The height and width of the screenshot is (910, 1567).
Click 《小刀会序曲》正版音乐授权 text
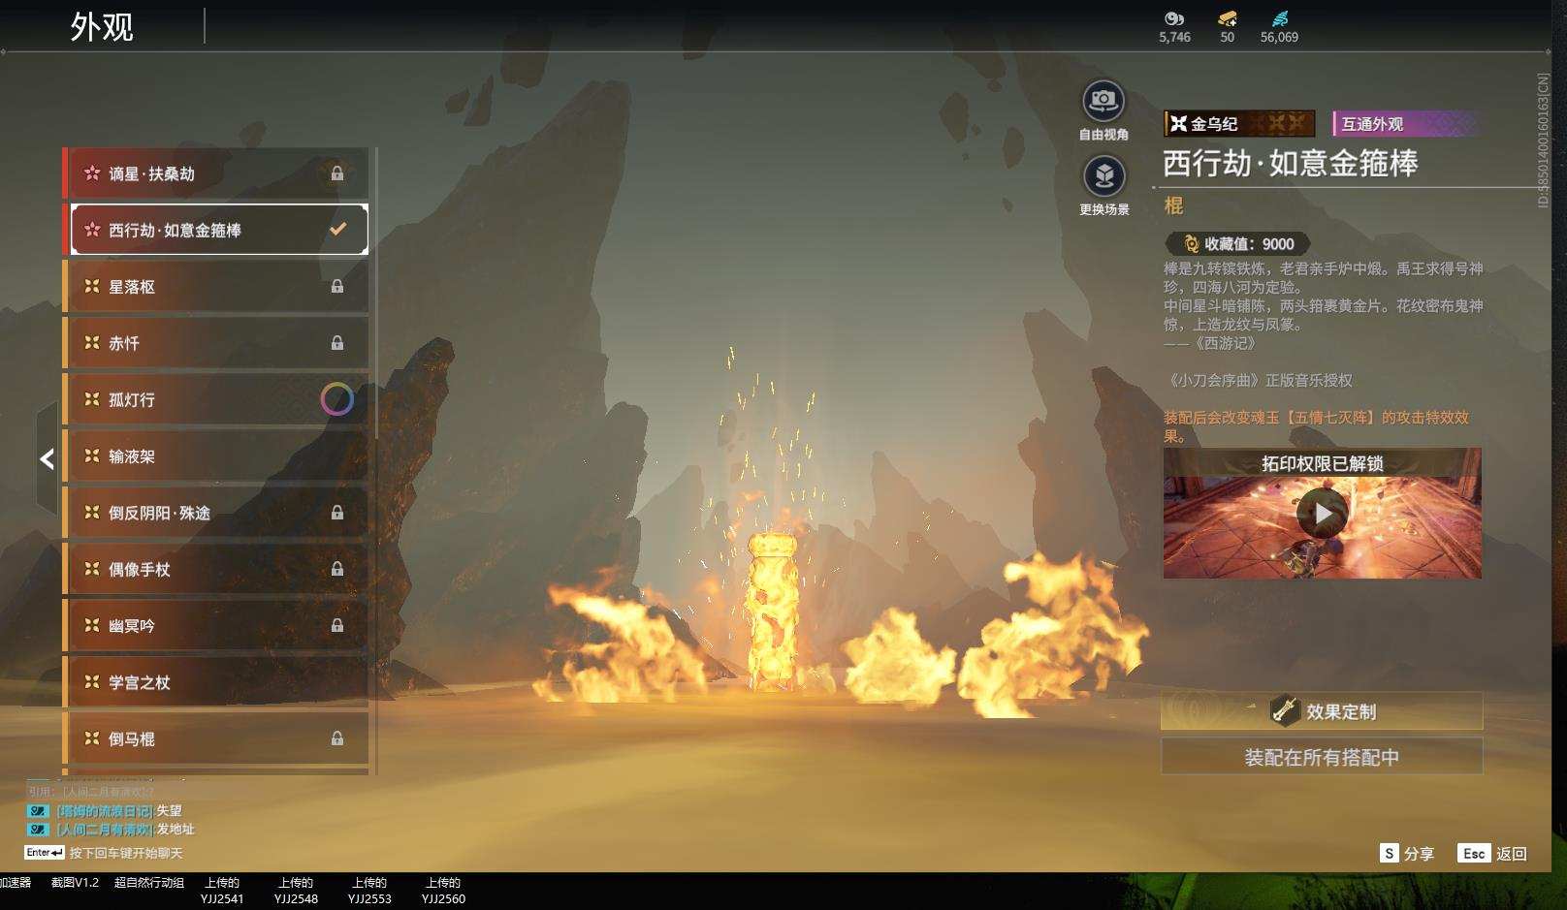click(x=1259, y=380)
